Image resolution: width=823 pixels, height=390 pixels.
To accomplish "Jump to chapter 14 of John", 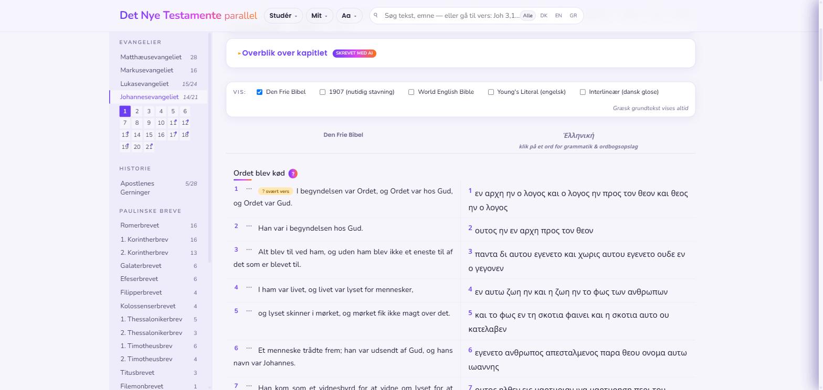I will (137, 135).
